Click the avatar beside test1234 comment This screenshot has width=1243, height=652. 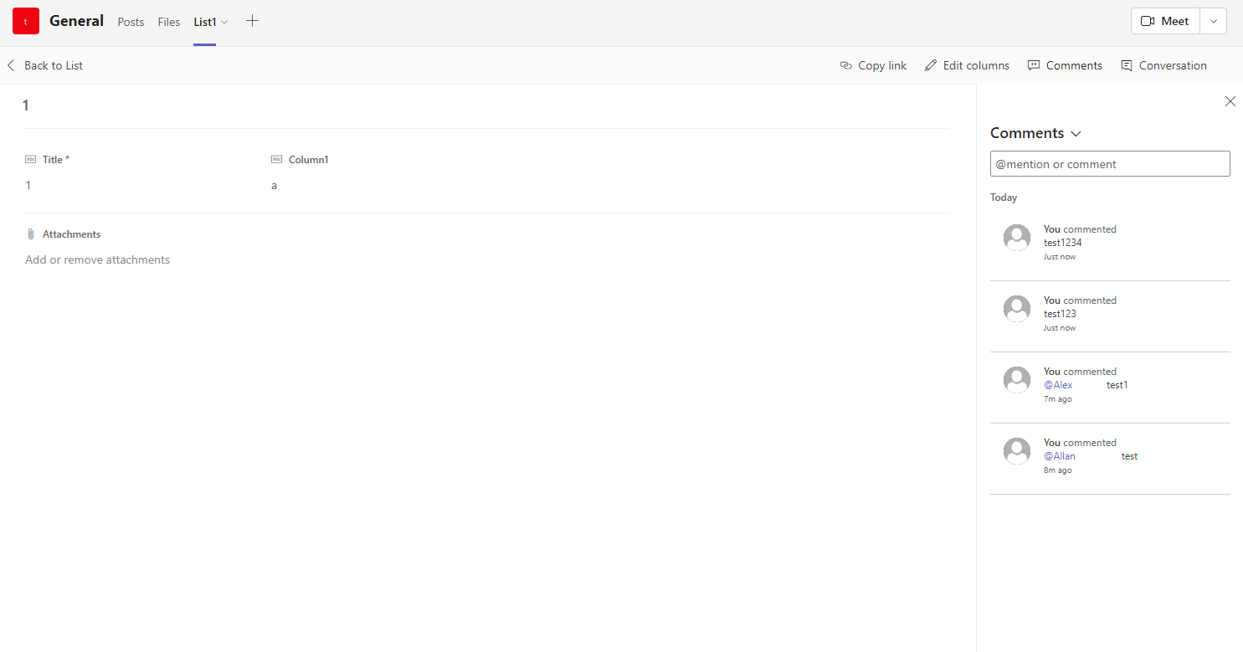click(x=1017, y=238)
